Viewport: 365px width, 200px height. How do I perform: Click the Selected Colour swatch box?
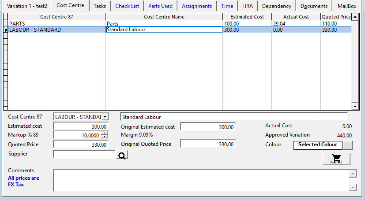coord(317,145)
